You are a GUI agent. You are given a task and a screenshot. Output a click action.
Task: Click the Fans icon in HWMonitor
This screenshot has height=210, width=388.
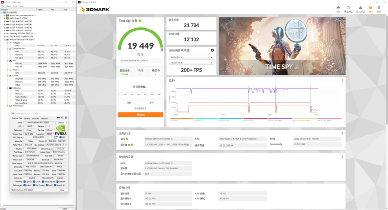point(10,60)
